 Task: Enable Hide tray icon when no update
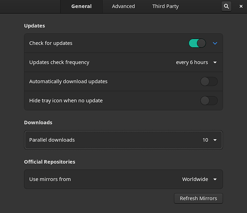coord(209,101)
